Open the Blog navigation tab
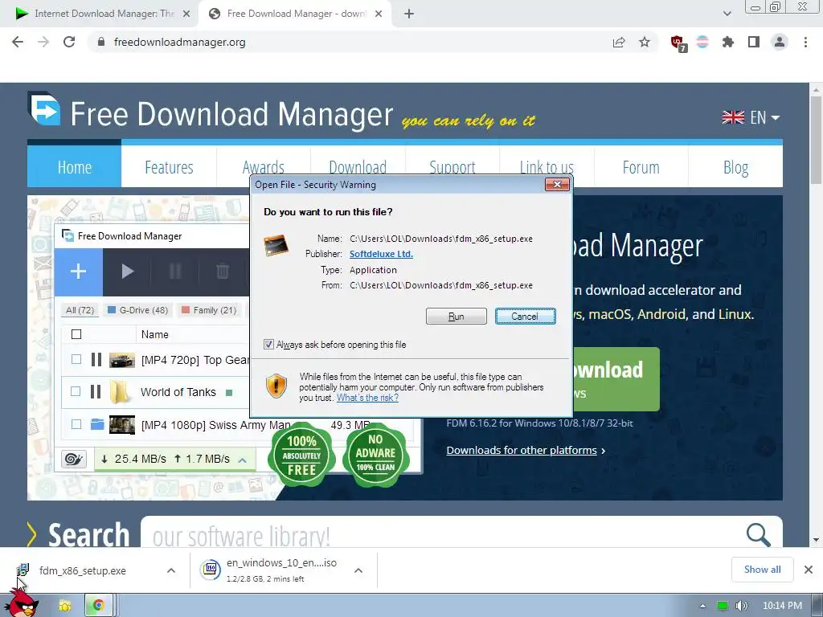The height and width of the screenshot is (617, 823). pyautogui.click(x=735, y=167)
